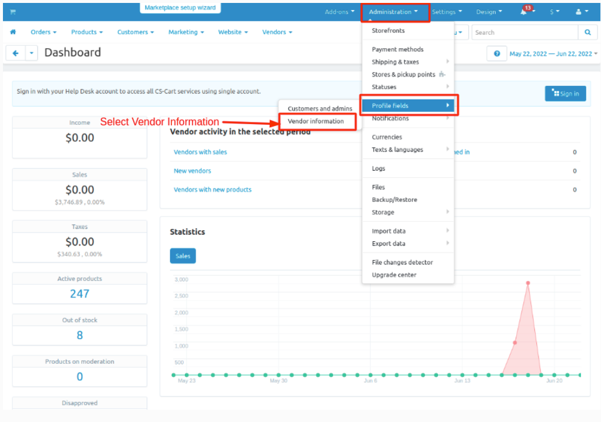Select Vendor information from submenu
This screenshot has width=601, height=422.
point(316,121)
